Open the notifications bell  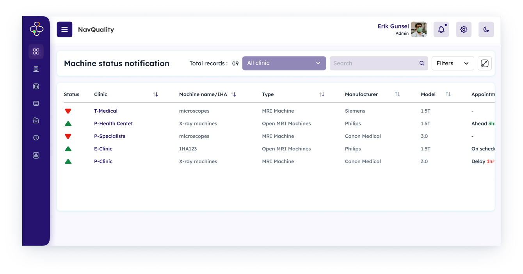441,30
